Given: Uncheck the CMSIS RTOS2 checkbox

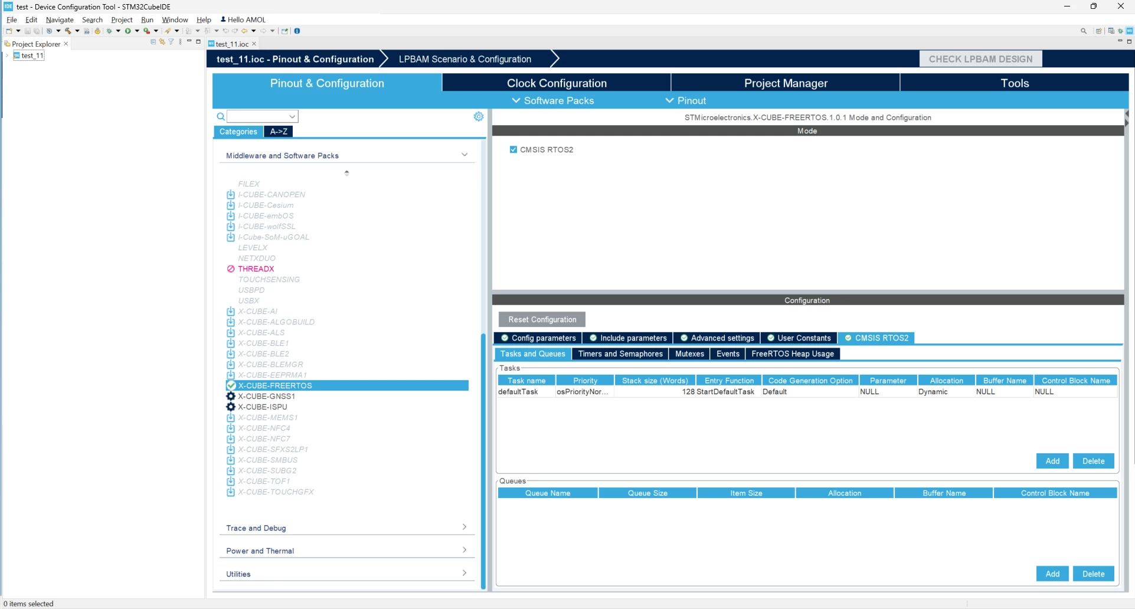Looking at the screenshot, I should tap(513, 150).
